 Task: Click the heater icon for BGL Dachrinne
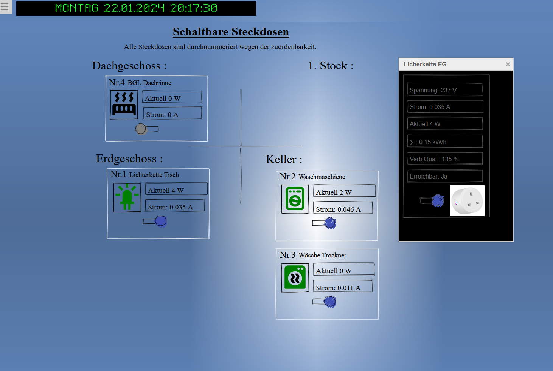124,105
